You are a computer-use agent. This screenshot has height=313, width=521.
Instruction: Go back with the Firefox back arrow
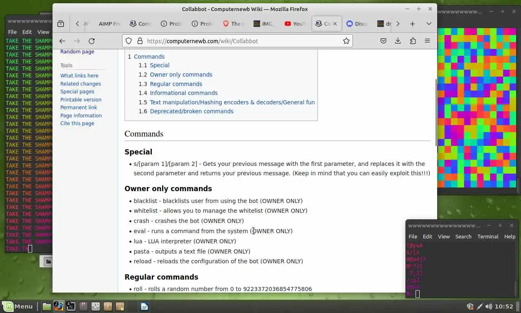click(62, 41)
